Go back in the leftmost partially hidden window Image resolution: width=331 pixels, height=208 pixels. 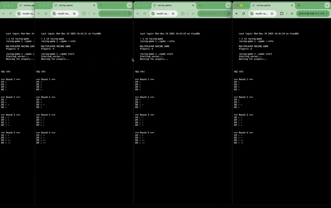[4, 14]
